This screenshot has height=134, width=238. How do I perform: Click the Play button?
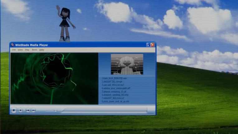[14, 110]
